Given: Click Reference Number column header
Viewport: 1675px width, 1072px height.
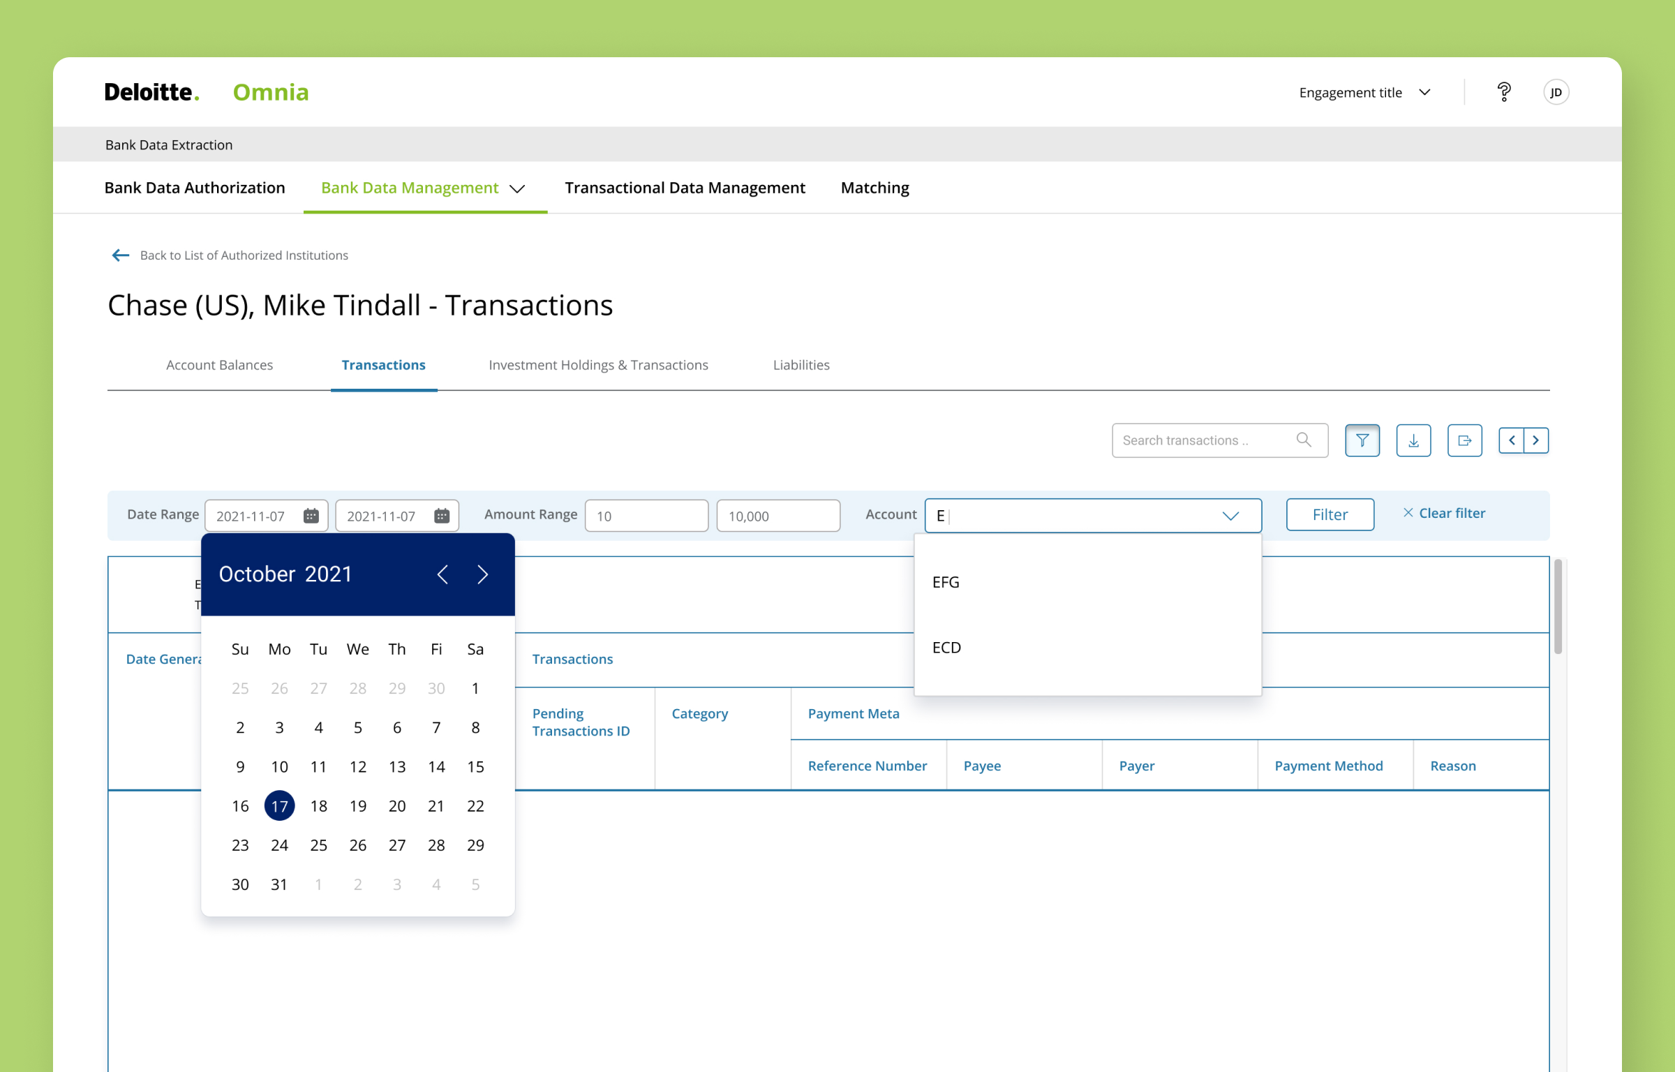Looking at the screenshot, I should (x=868, y=766).
